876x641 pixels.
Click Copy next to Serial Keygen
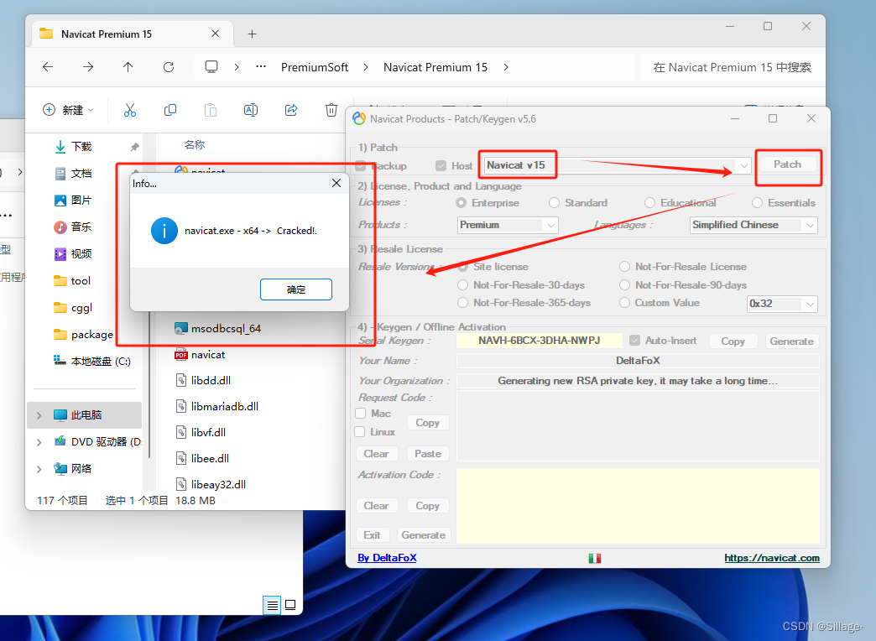tap(733, 341)
